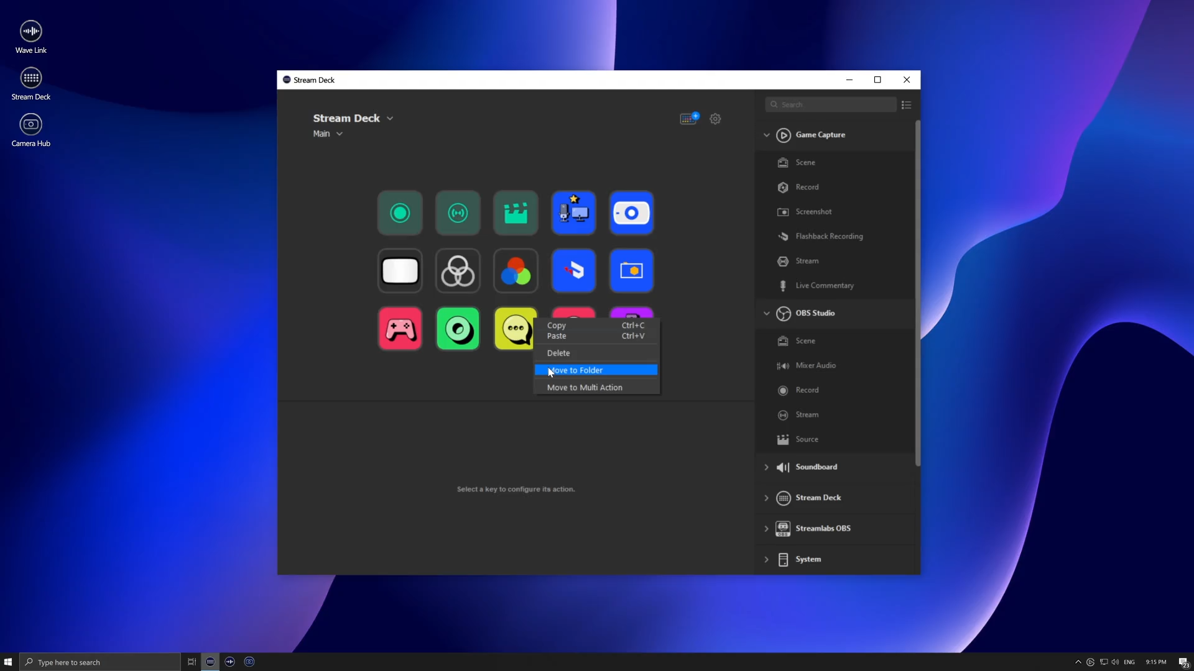Viewport: 1194px width, 671px height.
Task: Open Camera Hub desktop shortcut
Action: tap(31, 130)
